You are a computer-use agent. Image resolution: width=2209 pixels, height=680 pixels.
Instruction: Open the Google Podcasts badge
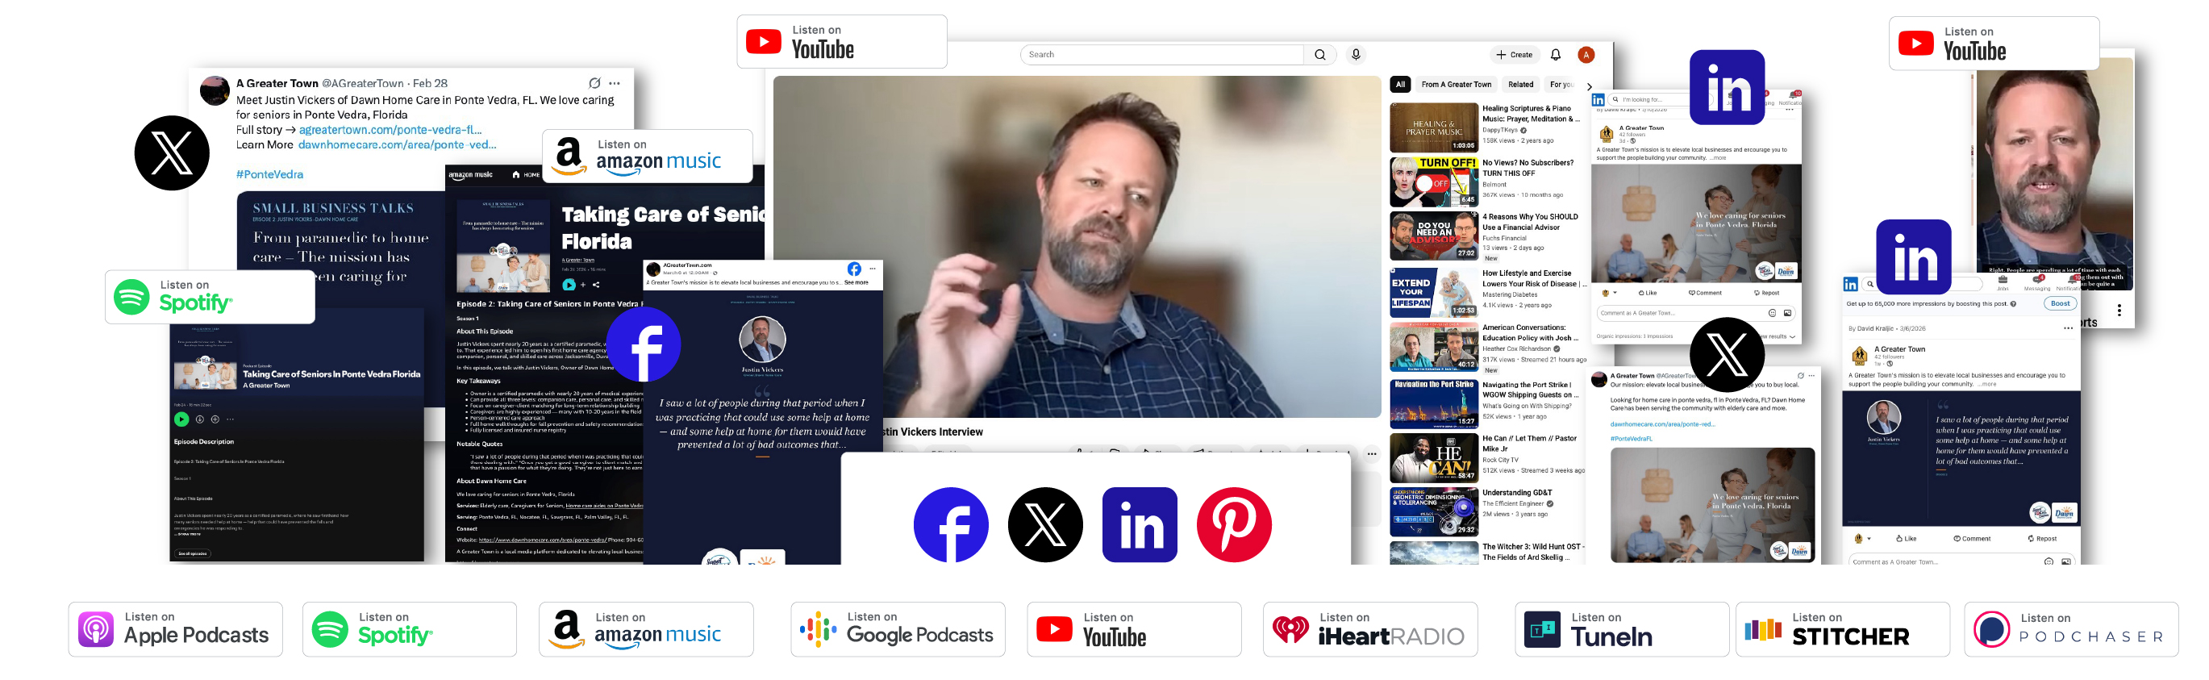pos(898,628)
